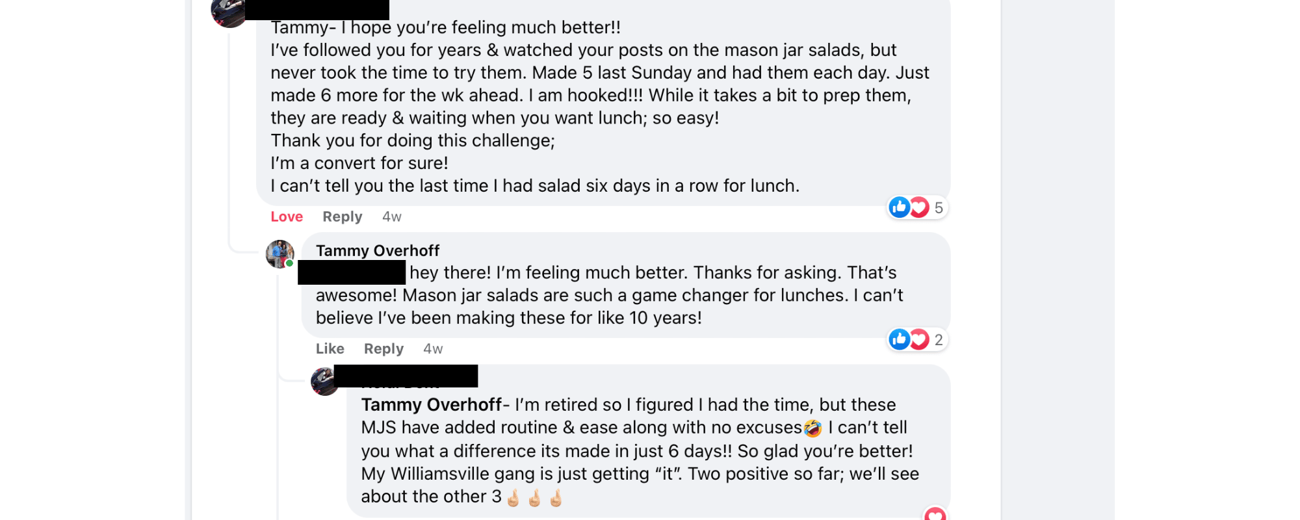Click the heart reaction on the bottom comment

pos(935,513)
